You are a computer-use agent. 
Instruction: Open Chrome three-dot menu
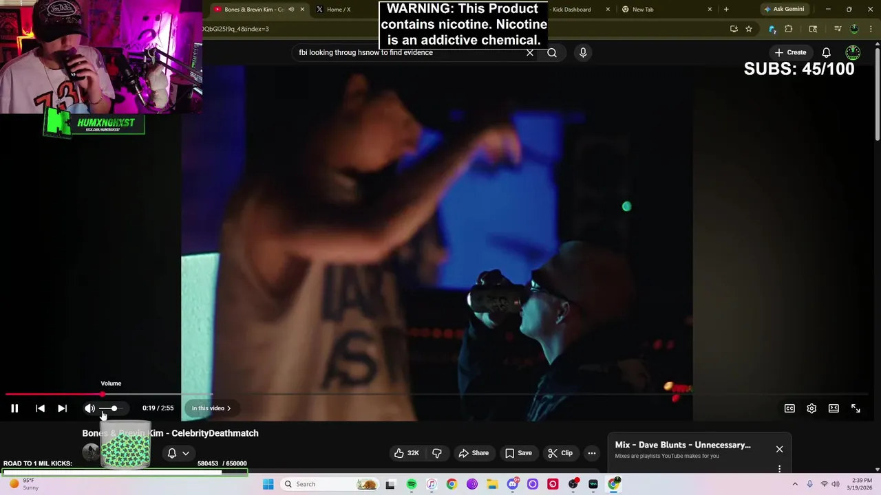pyautogui.click(x=871, y=29)
